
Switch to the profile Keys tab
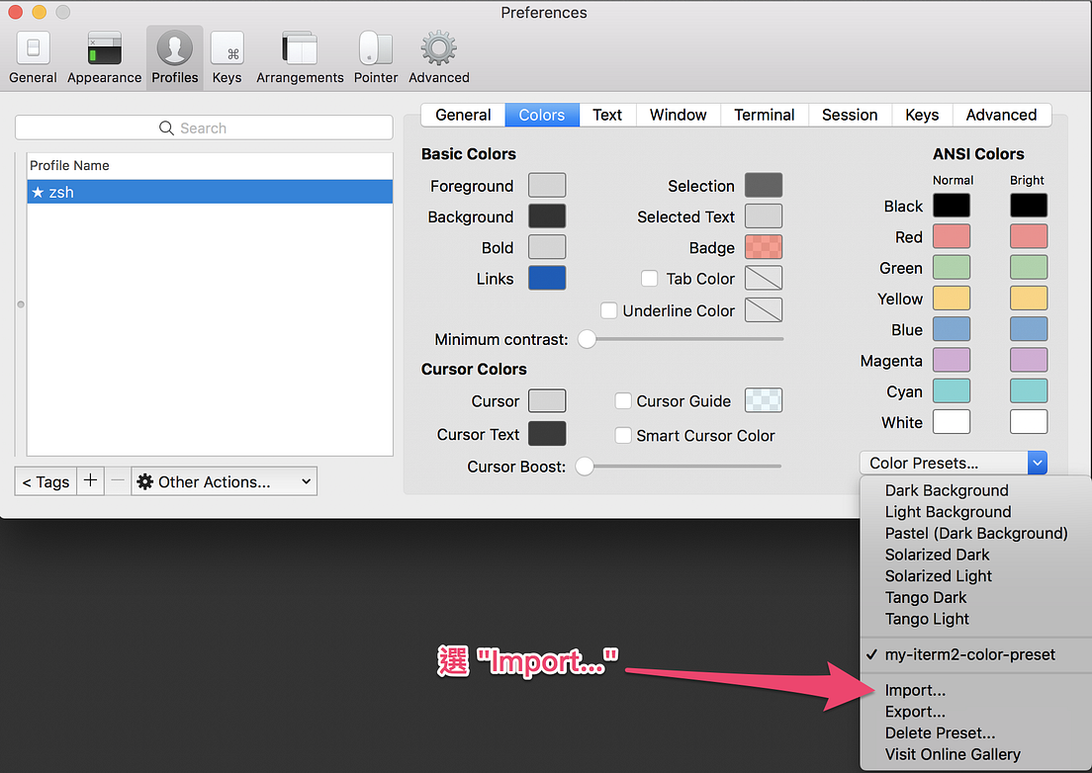(x=922, y=115)
